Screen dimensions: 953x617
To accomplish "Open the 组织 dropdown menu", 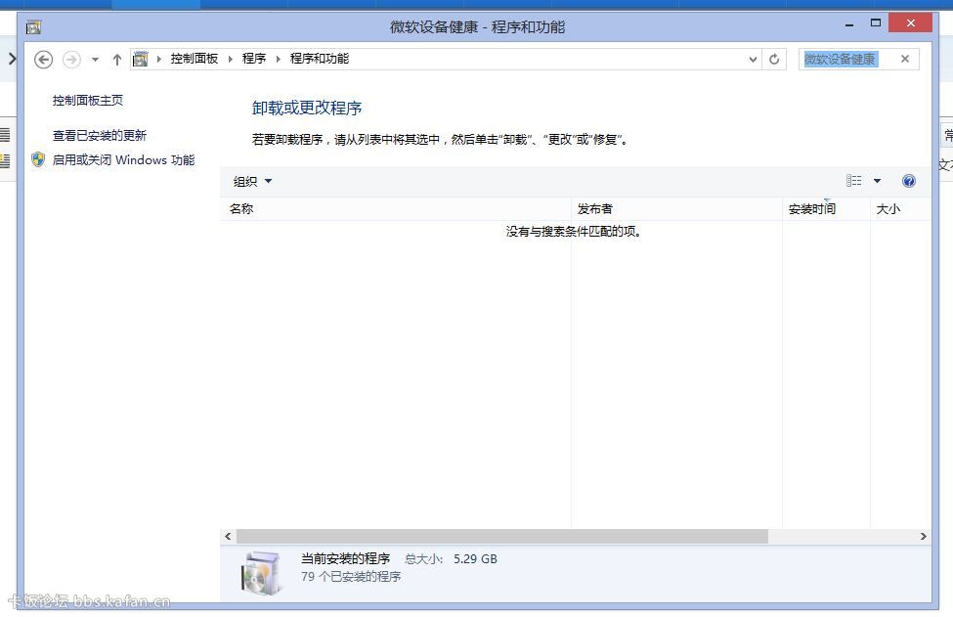I will [x=252, y=181].
